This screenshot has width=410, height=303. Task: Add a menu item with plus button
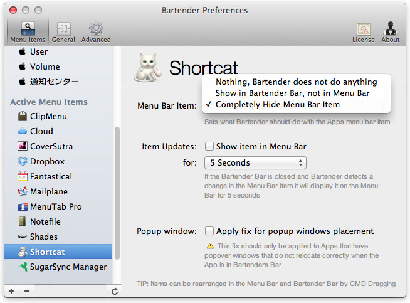click(x=11, y=291)
